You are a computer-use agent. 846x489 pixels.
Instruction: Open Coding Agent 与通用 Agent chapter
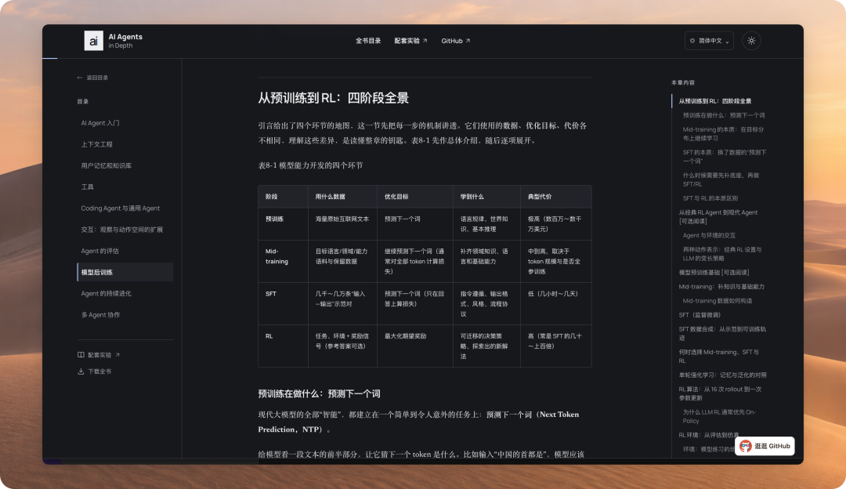[121, 208]
